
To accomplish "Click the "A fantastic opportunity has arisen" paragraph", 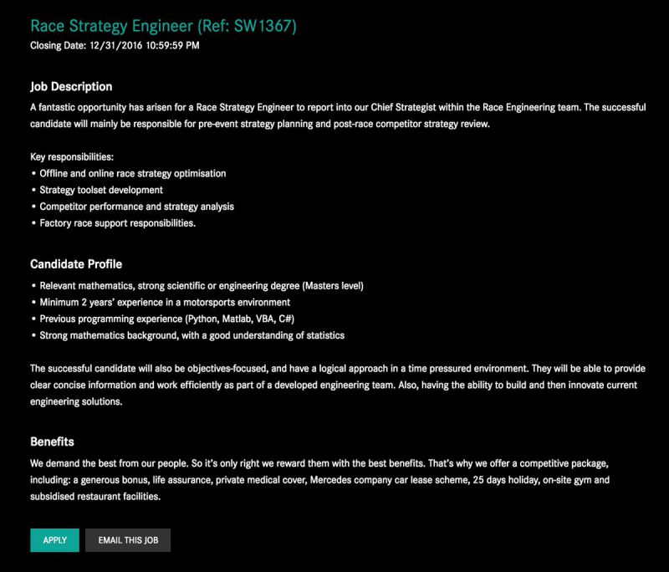I will 334,115.
